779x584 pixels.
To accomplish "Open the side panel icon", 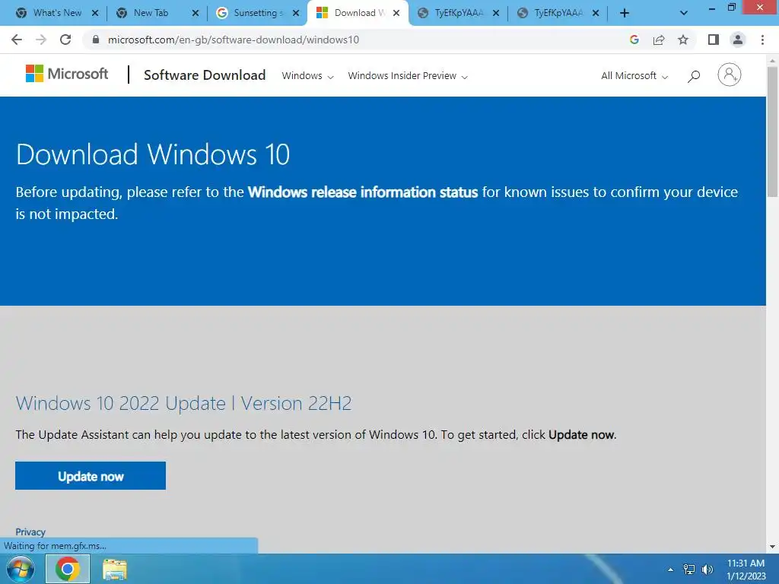I will [714, 40].
